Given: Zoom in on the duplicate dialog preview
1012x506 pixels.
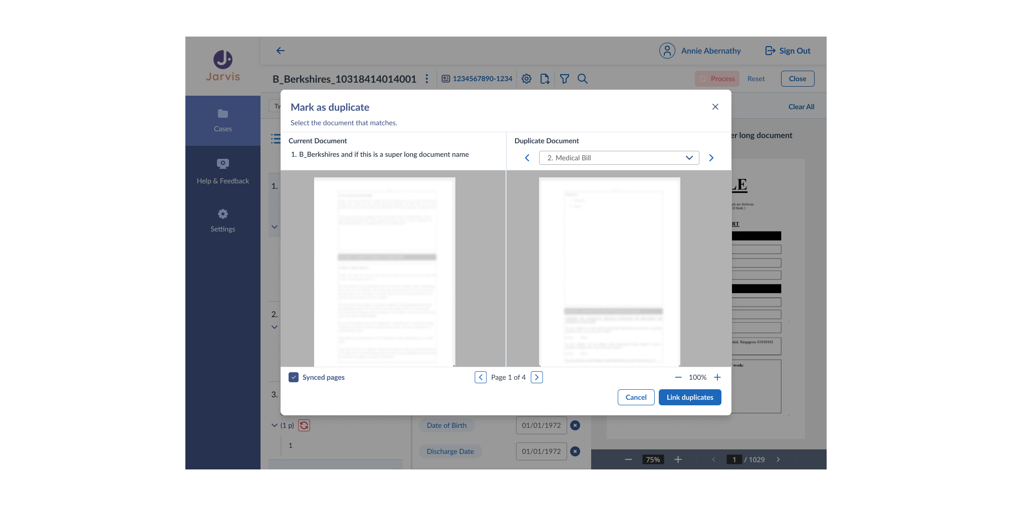Looking at the screenshot, I should coord(717,377).
